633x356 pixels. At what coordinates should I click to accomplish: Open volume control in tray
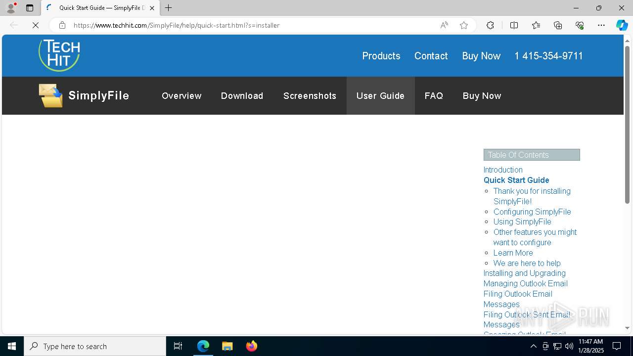tap(569, 346)
